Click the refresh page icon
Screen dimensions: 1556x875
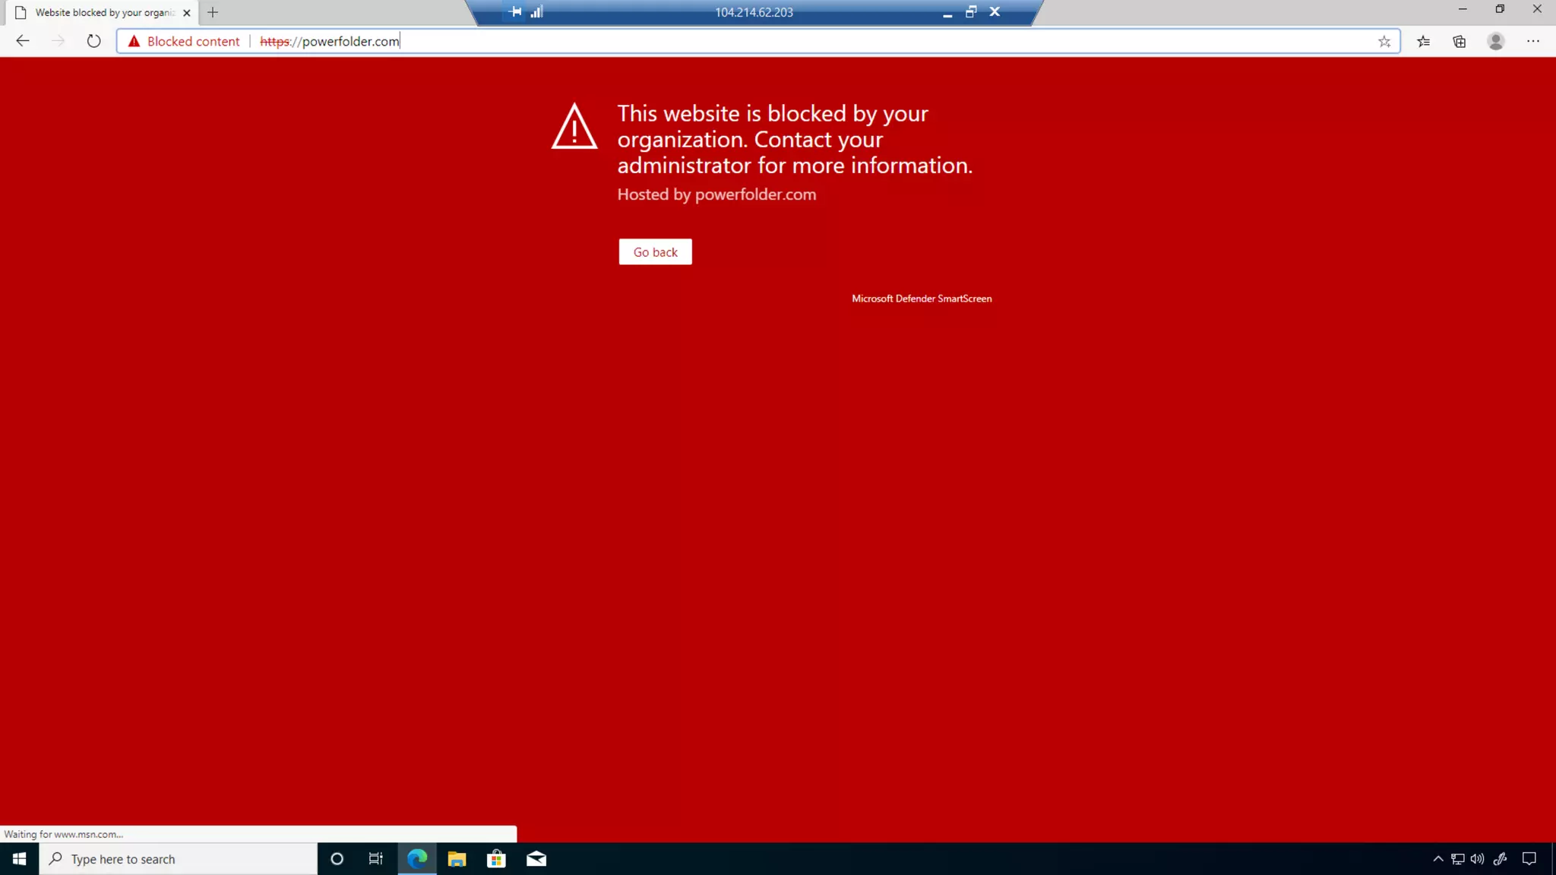coord(93,41)
